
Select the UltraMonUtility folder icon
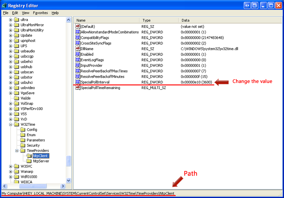pos(16,30)
